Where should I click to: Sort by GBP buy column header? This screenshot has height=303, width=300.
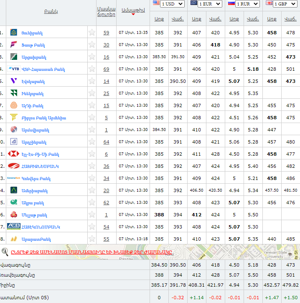point(272,19)
